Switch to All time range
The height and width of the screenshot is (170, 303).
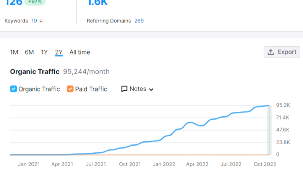tap(79, 52)
